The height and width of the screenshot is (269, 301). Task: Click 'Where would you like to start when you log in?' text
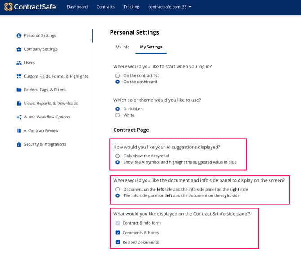coord(162,66)
